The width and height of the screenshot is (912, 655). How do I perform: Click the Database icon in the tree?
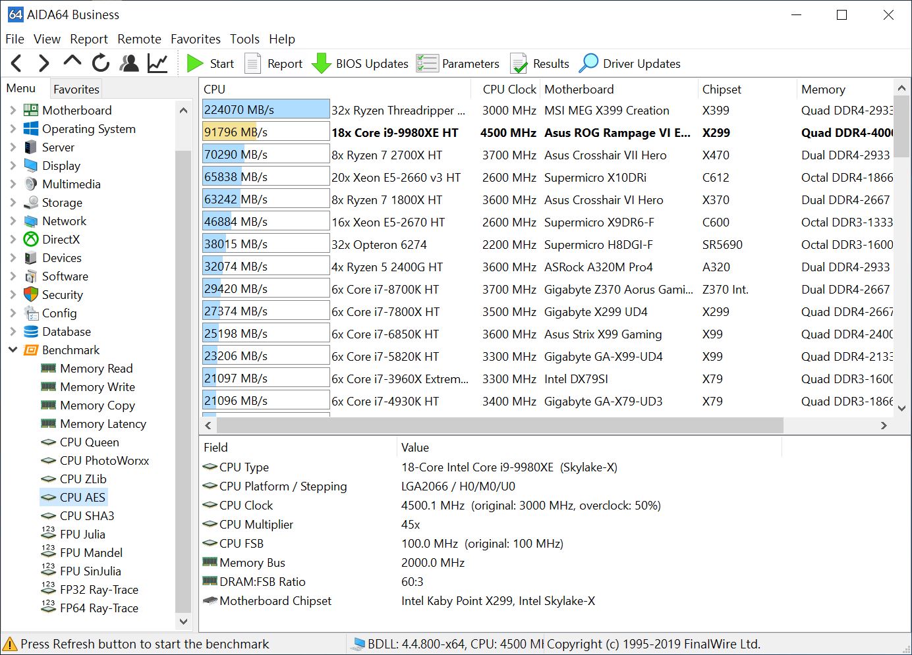tap(31, 331)
